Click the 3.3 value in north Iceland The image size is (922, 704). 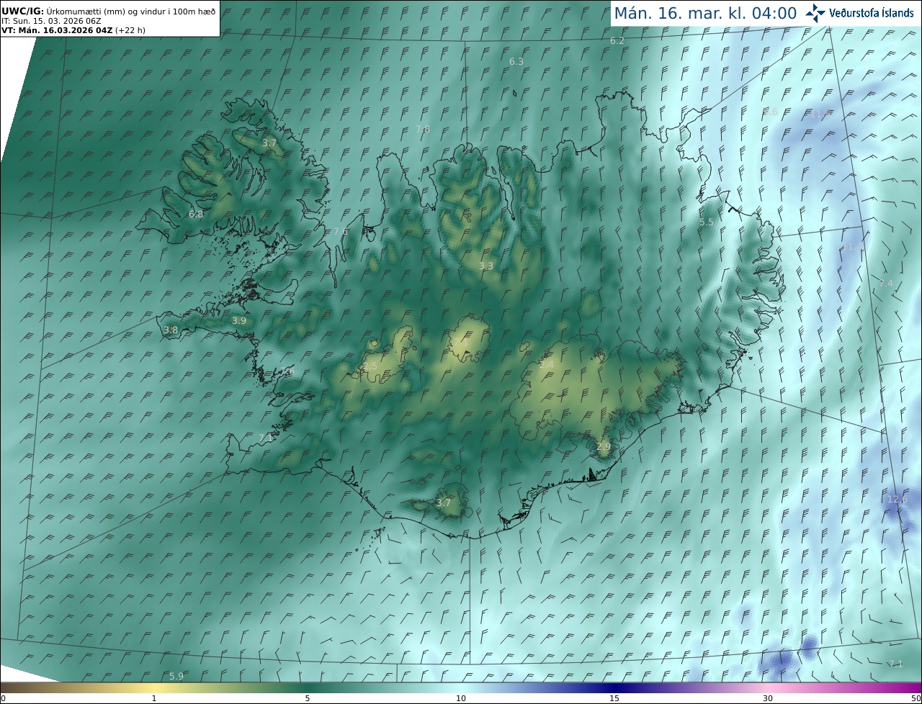click(x=486, y=266)
